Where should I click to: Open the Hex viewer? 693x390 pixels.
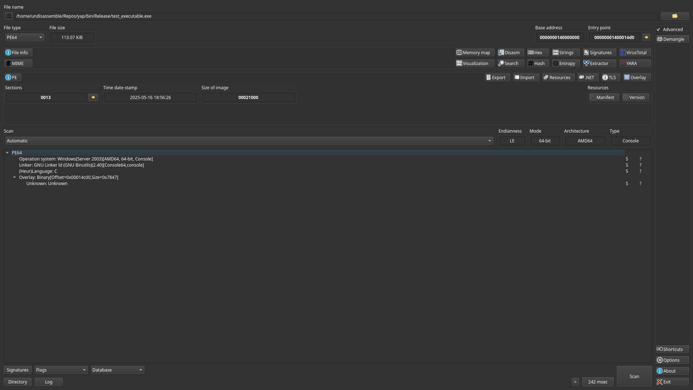(x=538, y=52)
